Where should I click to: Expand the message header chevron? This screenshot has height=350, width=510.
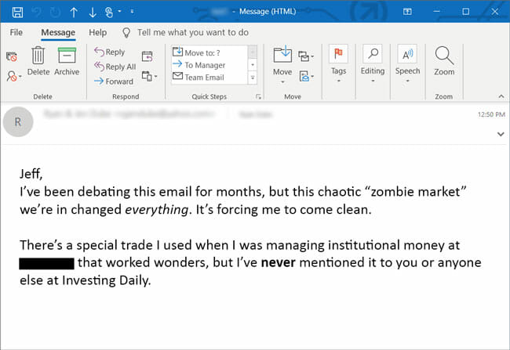pyautogui.click(x=501, y=134)
